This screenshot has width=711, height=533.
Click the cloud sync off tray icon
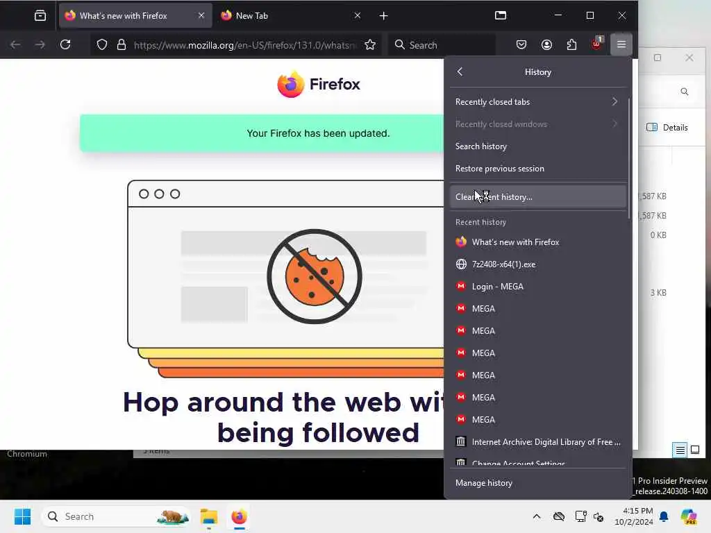(559, 516)
